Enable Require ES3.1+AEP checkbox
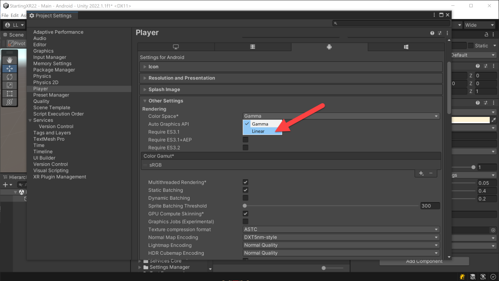499x281 pixels. point(246,140)
